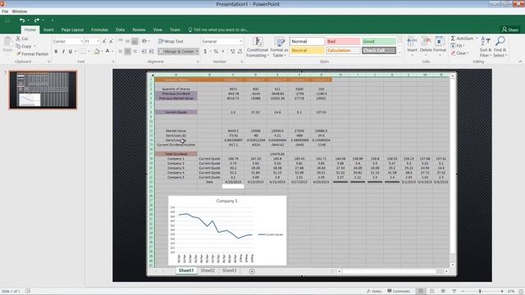Viewport: 525px width, 295px height.
Task: Switch to the Insert ribbon tab
Action: point(48,29)
